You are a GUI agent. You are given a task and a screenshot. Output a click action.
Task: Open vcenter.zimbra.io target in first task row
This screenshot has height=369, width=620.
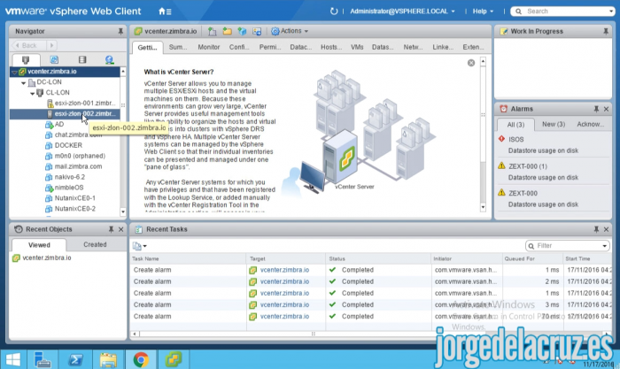coord(284,270)
